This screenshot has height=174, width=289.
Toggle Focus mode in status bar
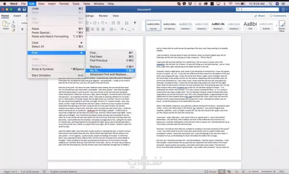point(211,171)
